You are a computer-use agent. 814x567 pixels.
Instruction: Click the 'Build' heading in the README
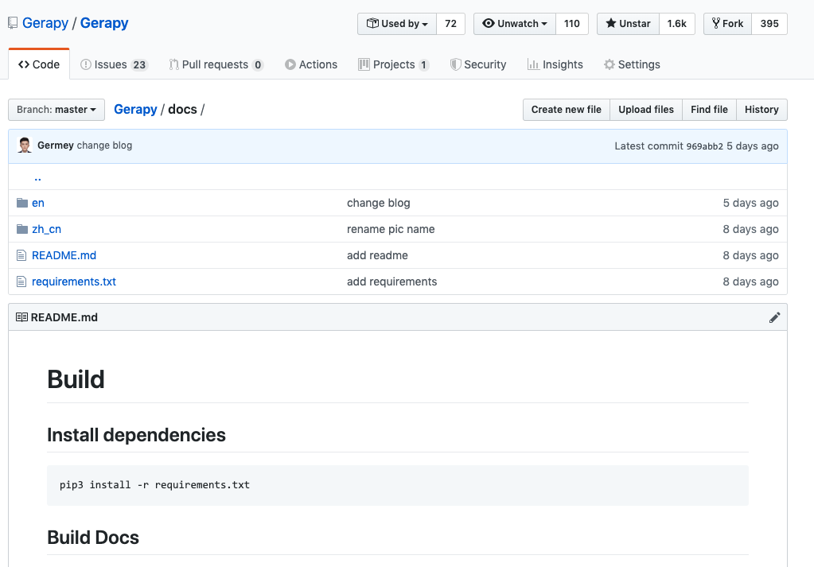point(76,379)
